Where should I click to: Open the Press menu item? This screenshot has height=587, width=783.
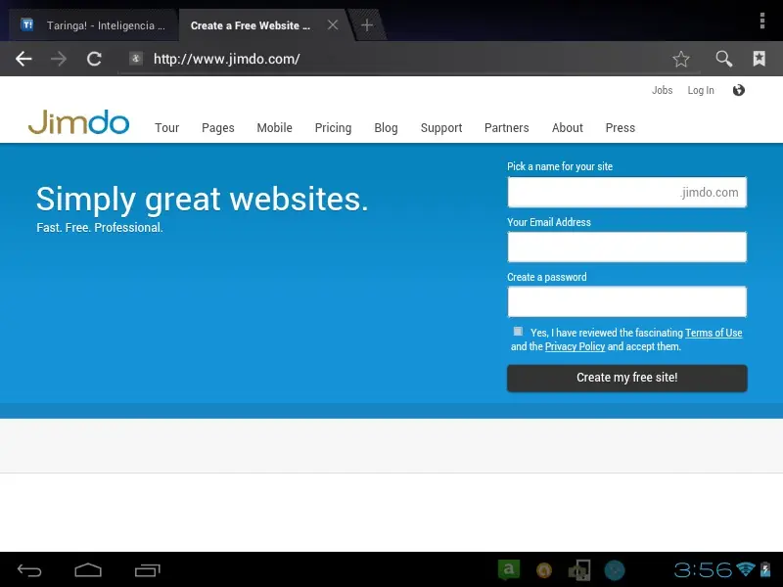point(621,128)
